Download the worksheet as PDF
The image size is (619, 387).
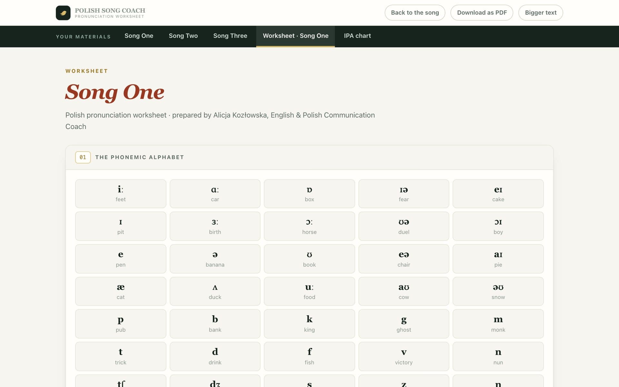(482, 13)
